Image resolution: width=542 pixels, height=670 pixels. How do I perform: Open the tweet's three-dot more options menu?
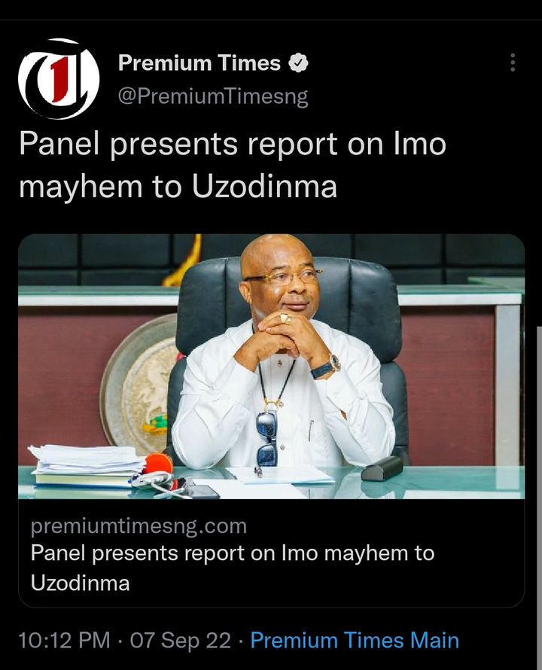[513, 62]
